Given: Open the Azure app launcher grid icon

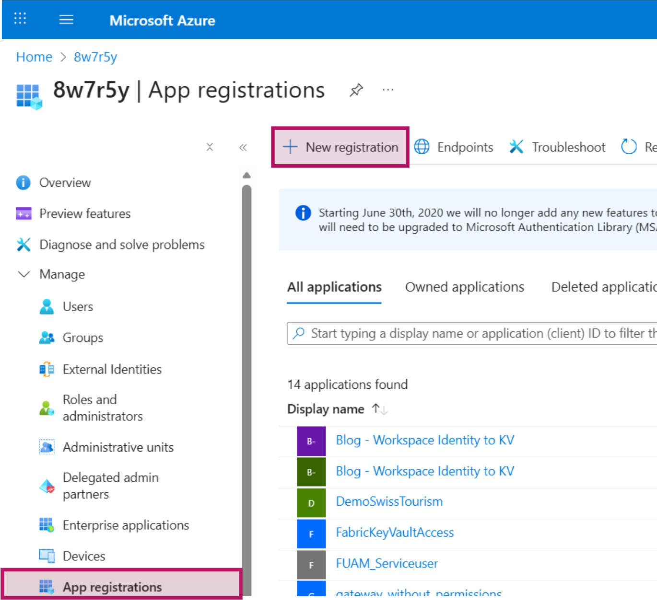Looking at the screenshot, I should [x=20, y=19].
